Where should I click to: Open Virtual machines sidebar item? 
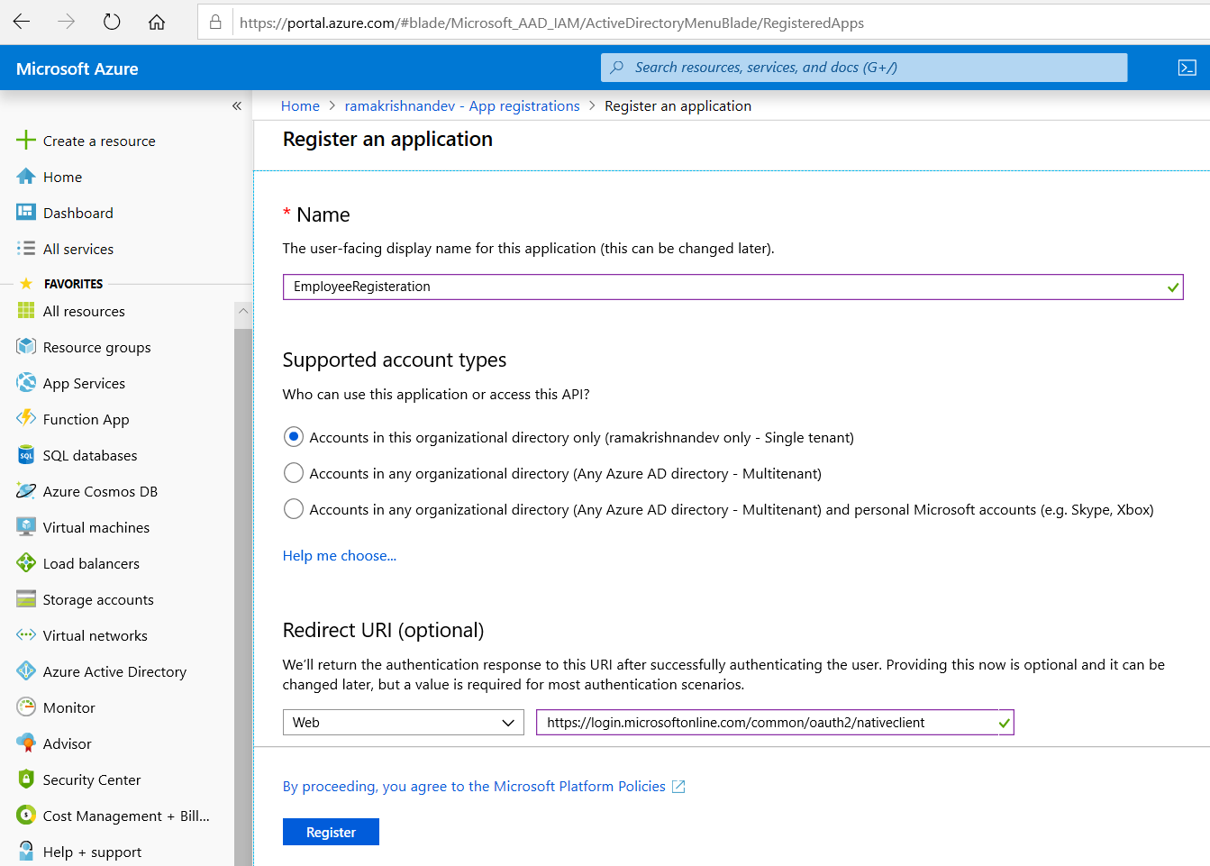(x=96, y=528)
